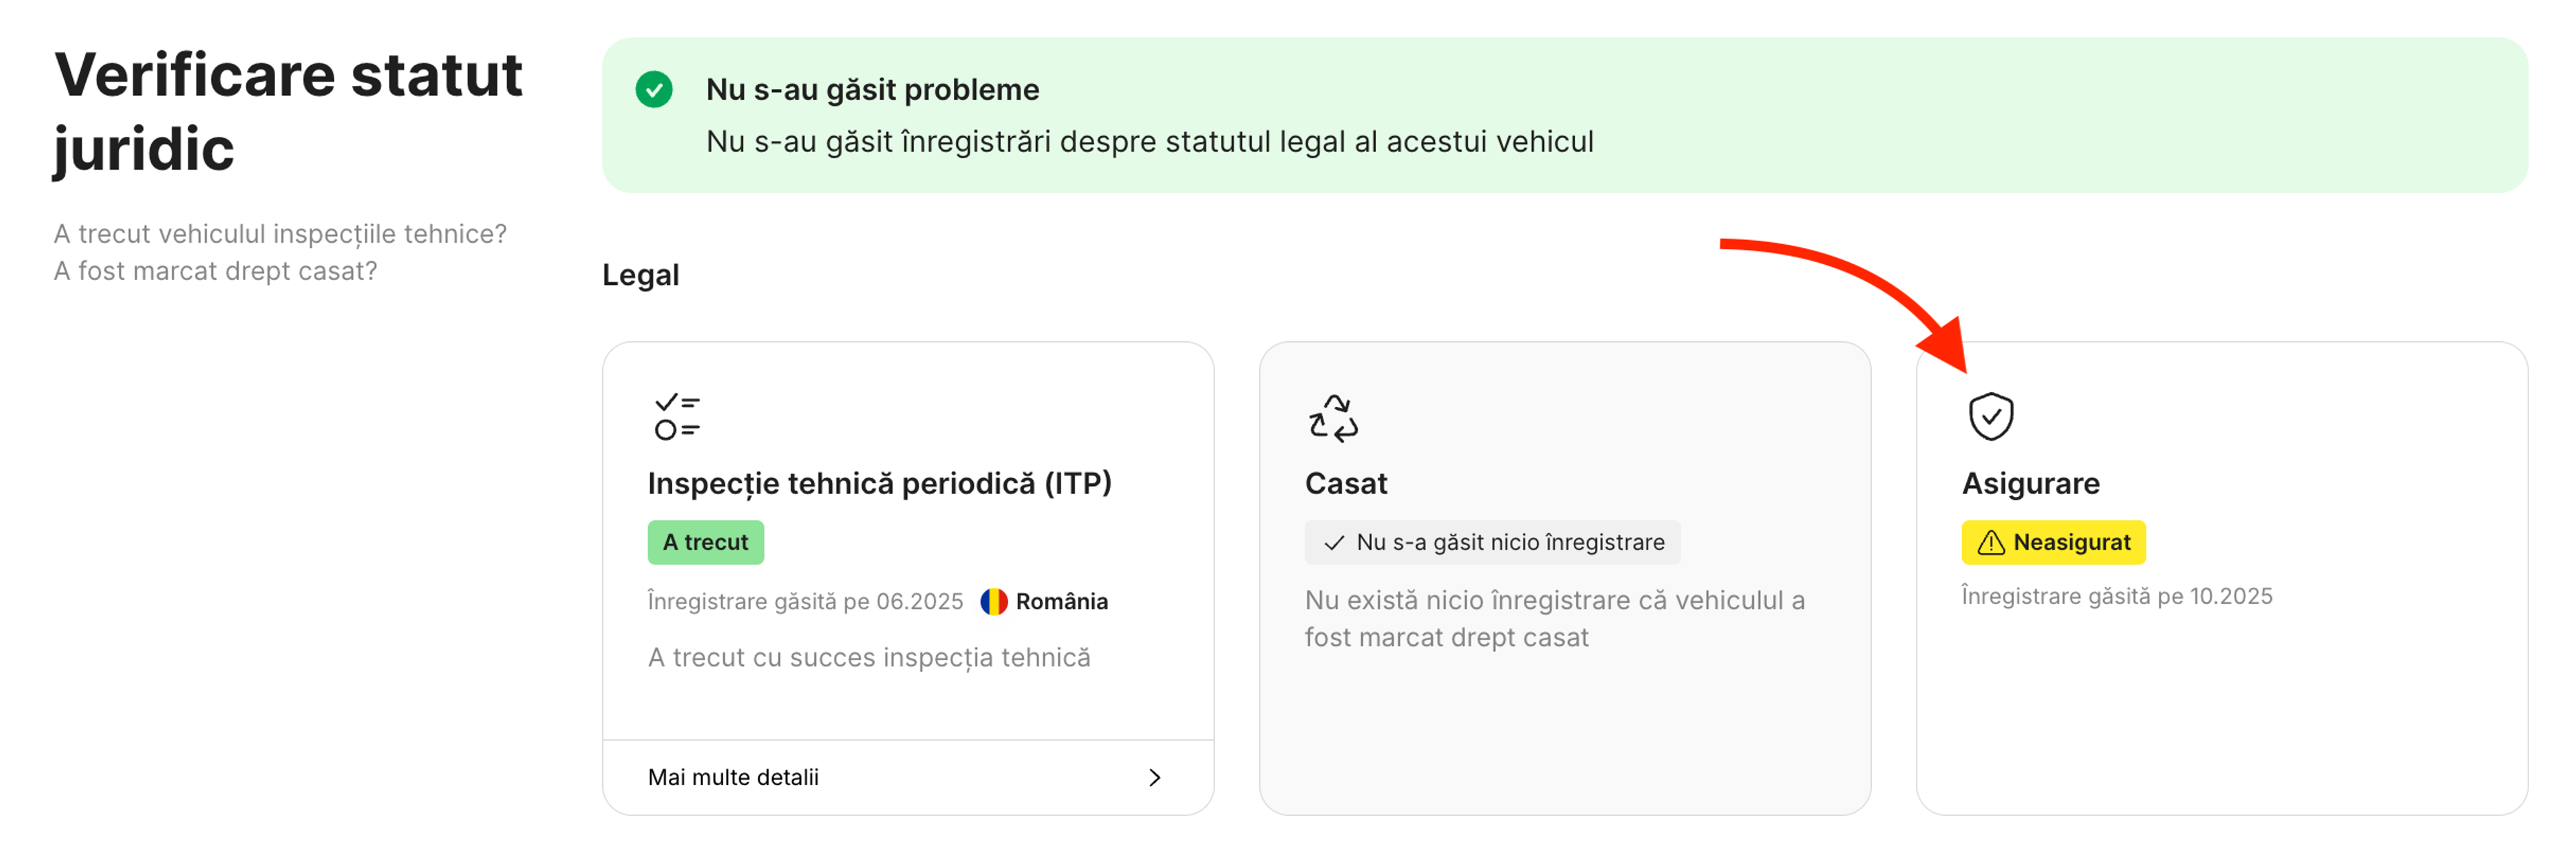Open 'Mai multe detalii' for the ITP card
Viewport: 2576px width, 844px height.
(735, 776)
